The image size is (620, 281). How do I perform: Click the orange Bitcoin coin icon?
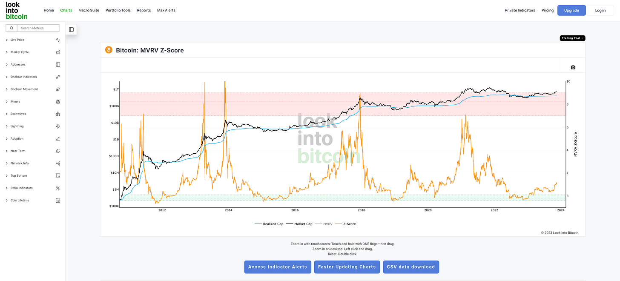[109, 50]
